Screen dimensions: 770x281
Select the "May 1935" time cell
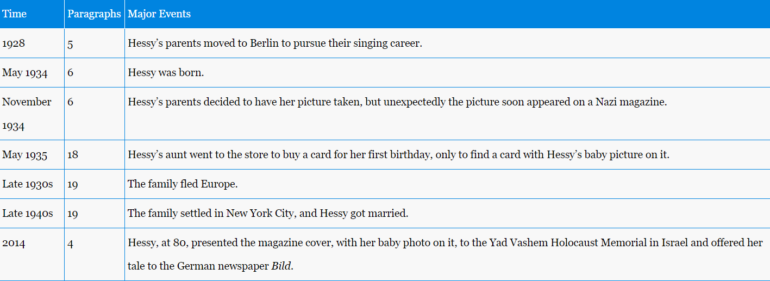tap(25, 155)
